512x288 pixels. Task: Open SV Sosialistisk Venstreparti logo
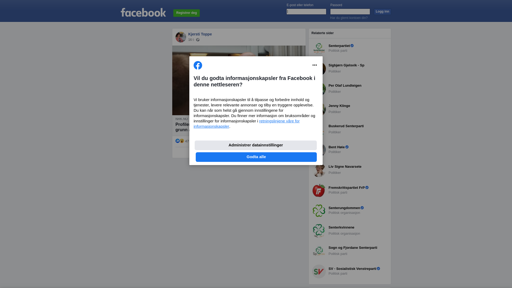coord(319,271)
